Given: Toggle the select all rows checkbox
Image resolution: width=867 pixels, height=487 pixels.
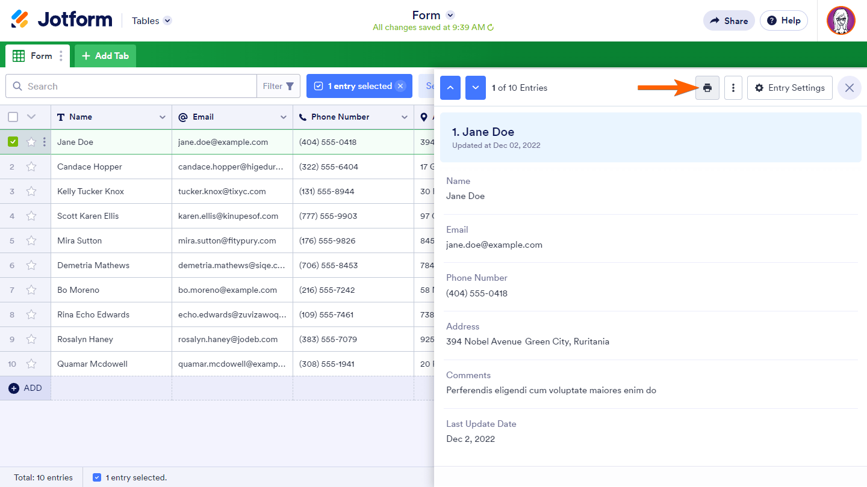Looking at the screenshot, I should pos(13,117).
